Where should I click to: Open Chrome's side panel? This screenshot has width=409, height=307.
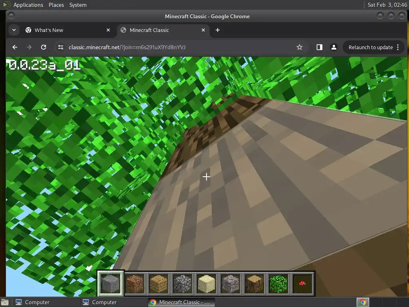(x=320, y=47)
